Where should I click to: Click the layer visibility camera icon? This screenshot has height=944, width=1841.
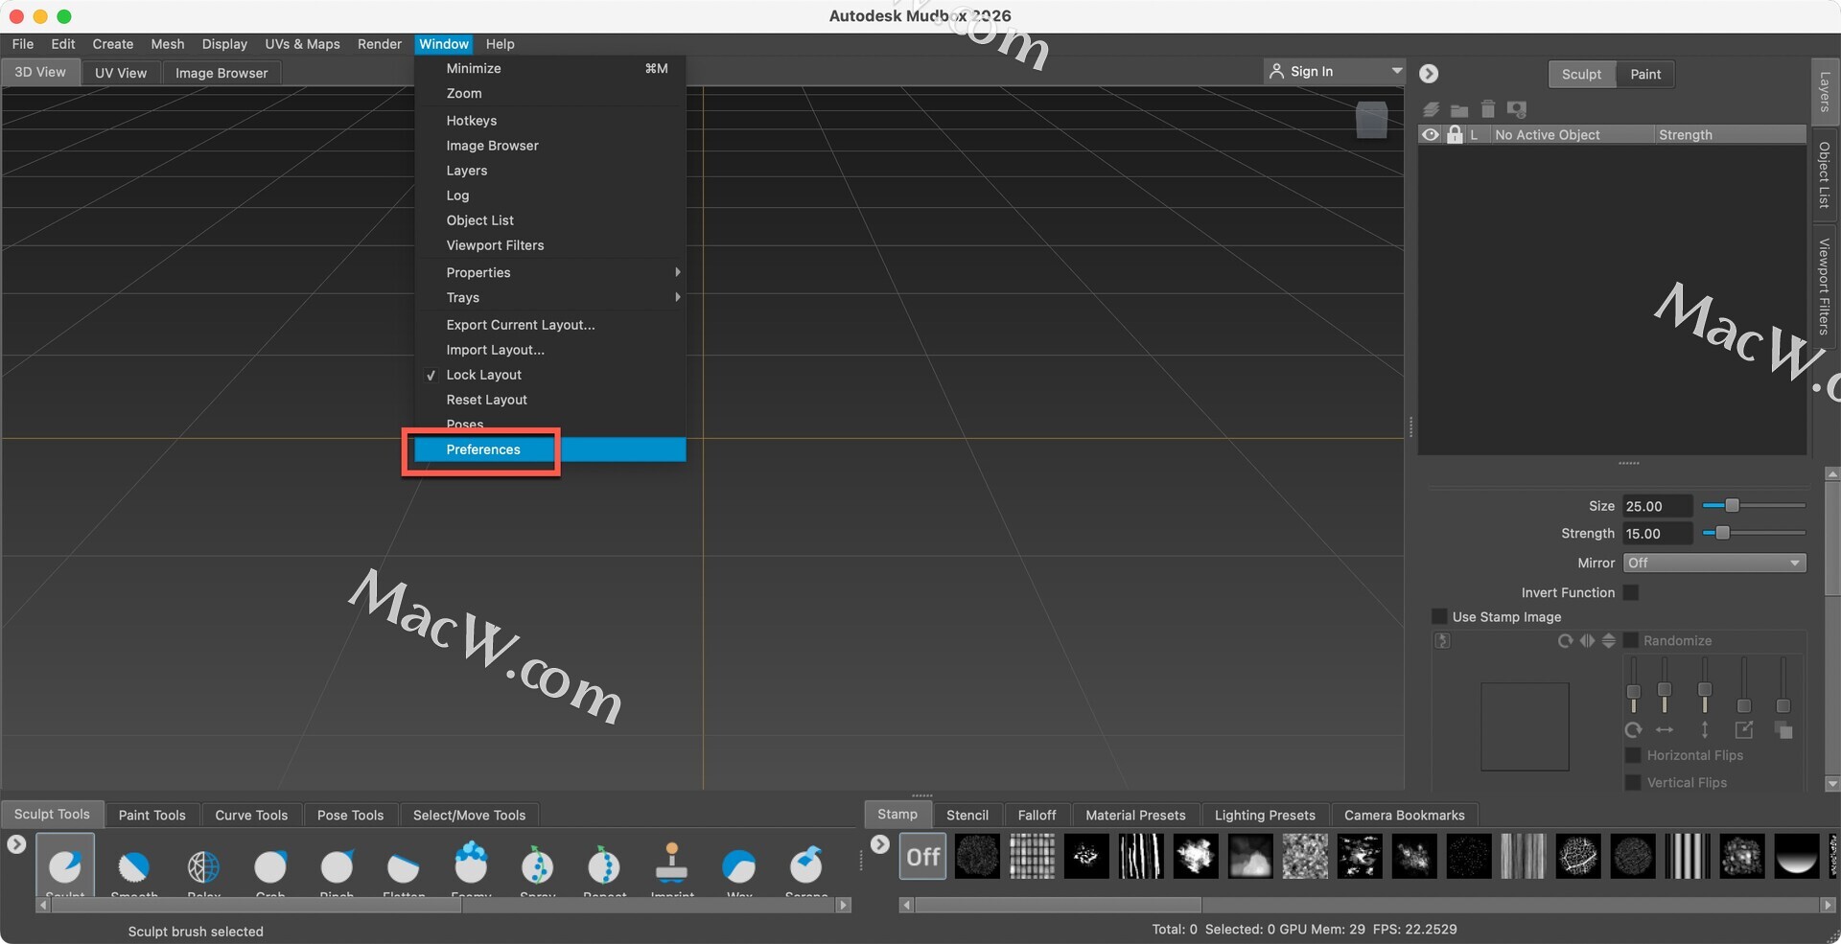pos(1516,109)
